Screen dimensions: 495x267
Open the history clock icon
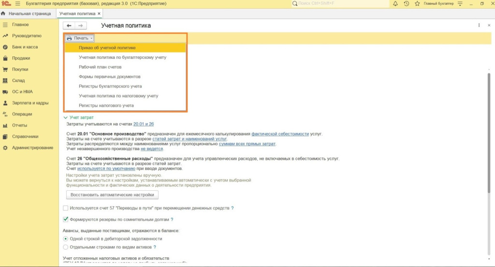(406, 3)
